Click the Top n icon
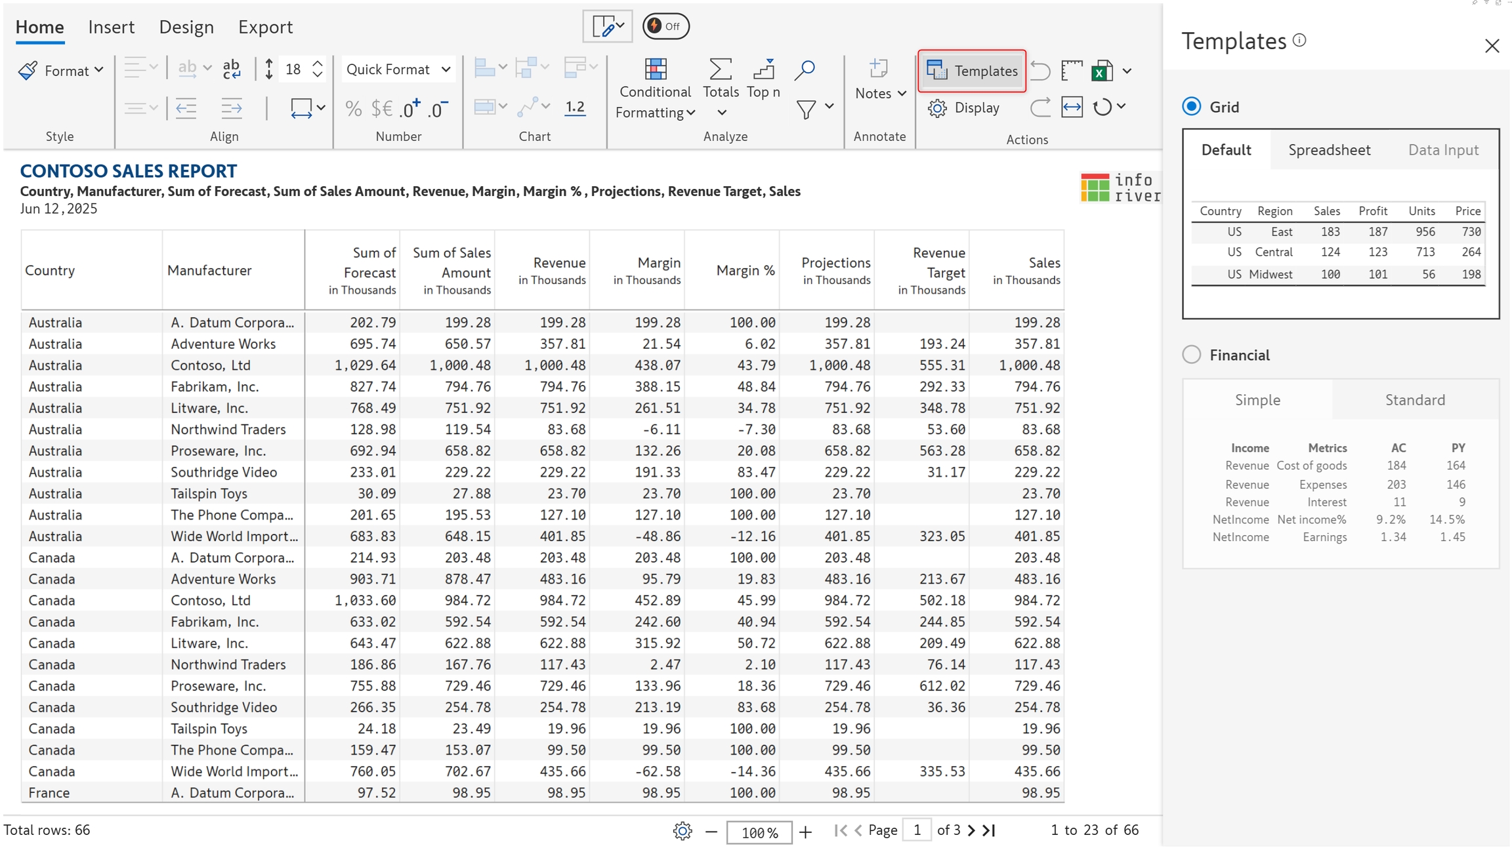This screenshot has height=848, width=1512. click(763, 70)
